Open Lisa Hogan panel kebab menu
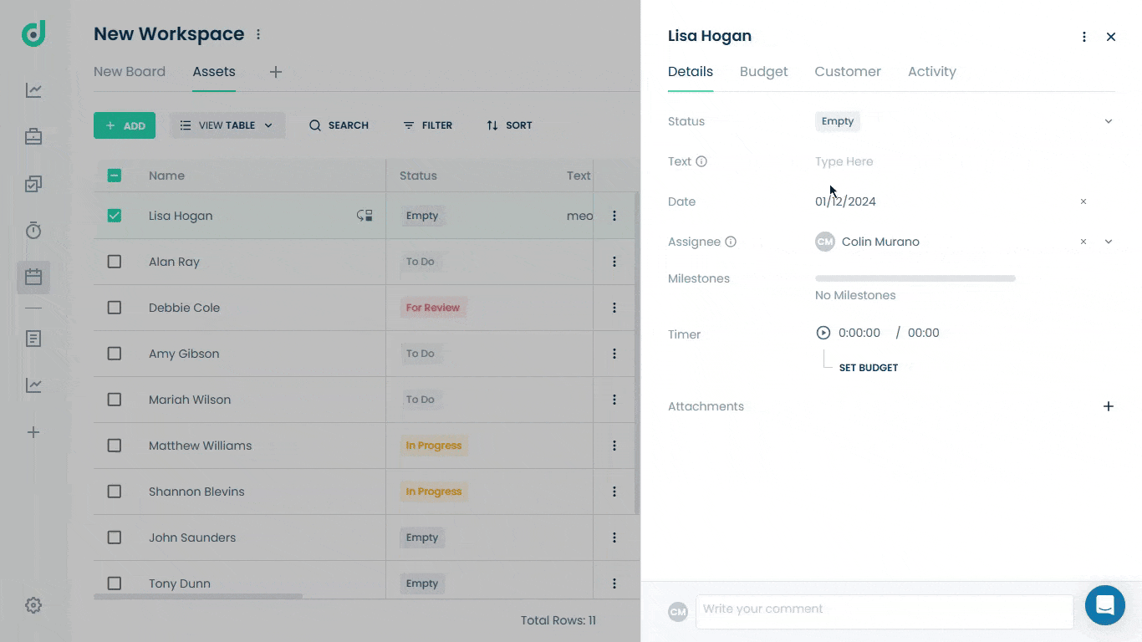Viewport: 1142px width, 642px height. (x=1084, y=37)
